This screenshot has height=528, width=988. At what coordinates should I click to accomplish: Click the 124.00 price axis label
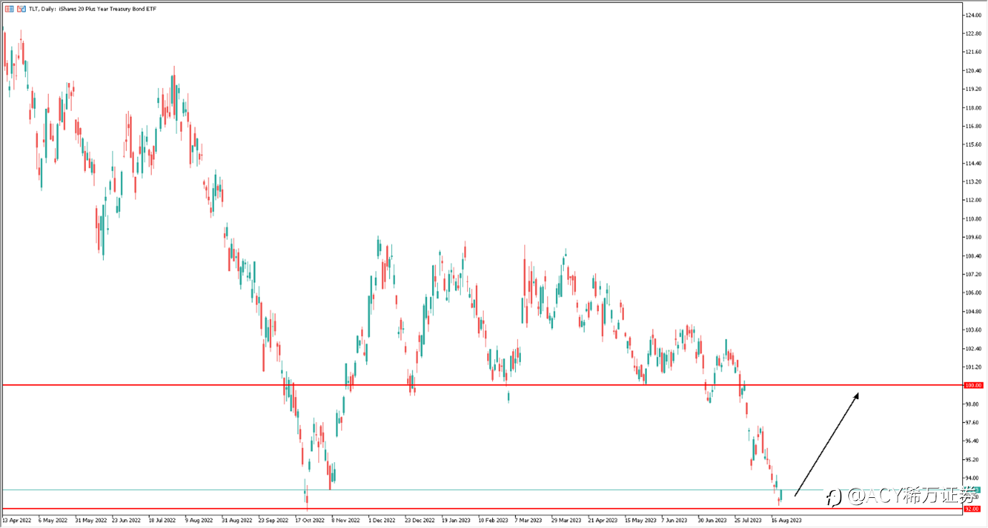pyautogui.click(x=974, y=15)
